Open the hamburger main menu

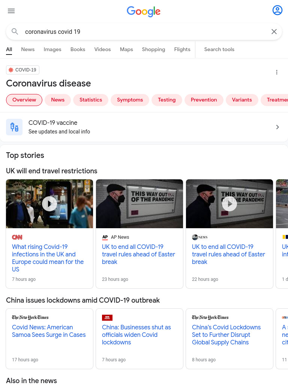pyautogui.click(x=11, y=11)
